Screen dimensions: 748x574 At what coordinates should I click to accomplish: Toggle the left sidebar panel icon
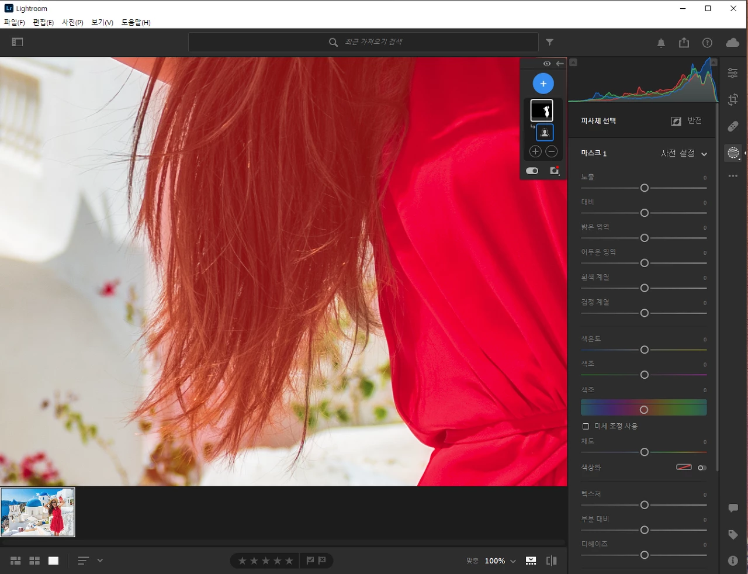(x=18, y=42)
